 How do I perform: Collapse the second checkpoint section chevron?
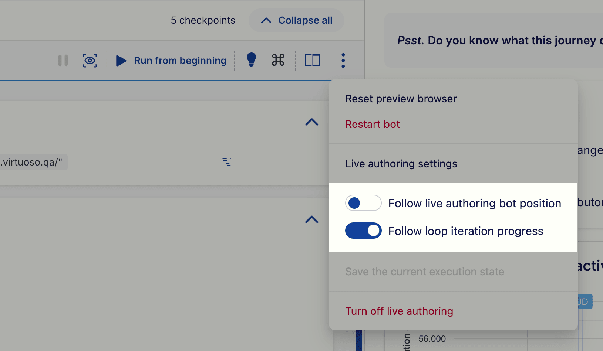(311, 220)
